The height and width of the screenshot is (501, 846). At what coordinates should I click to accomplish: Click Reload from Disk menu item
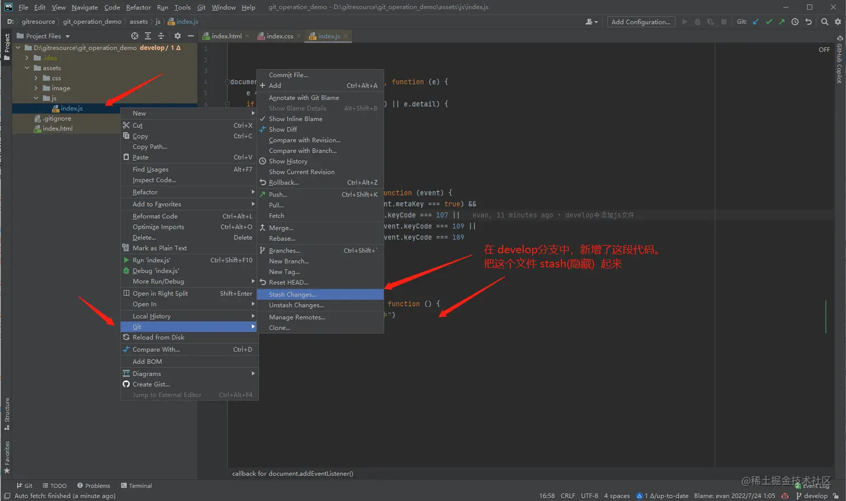[x=189, y=337]
